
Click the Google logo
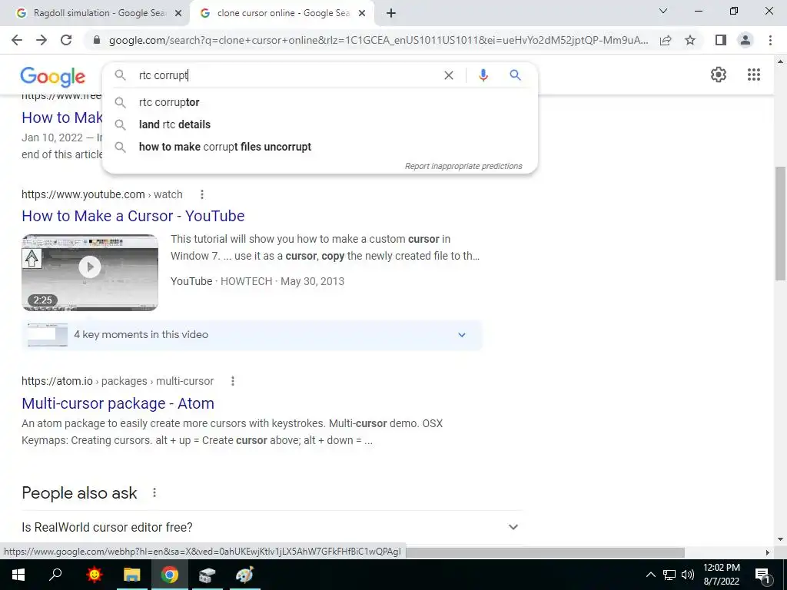click(x=53, y=76)
